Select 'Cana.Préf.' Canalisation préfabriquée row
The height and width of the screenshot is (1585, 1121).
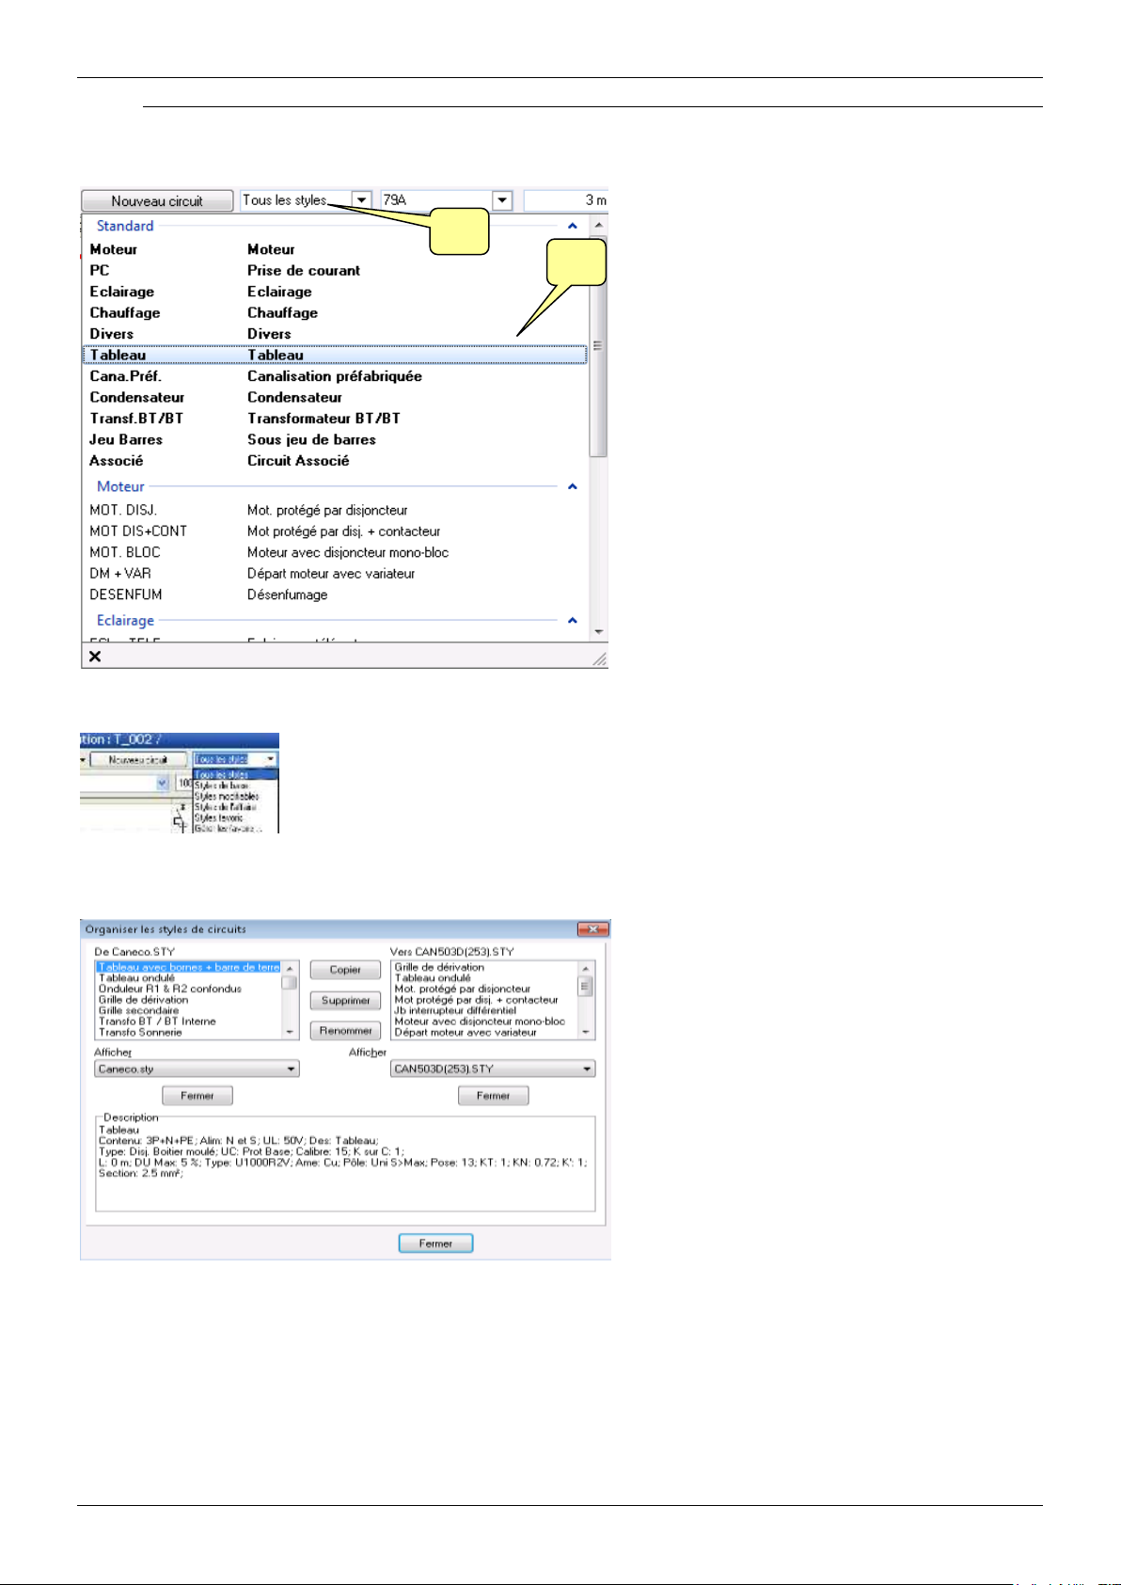336,376
